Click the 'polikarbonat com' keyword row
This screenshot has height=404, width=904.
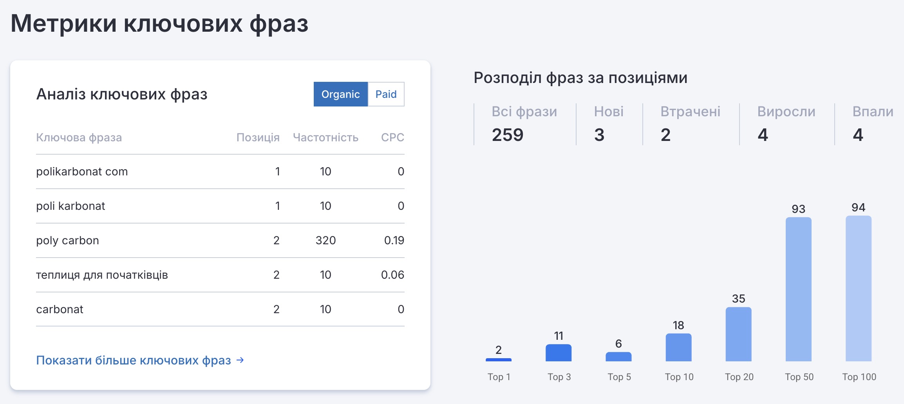82,171
